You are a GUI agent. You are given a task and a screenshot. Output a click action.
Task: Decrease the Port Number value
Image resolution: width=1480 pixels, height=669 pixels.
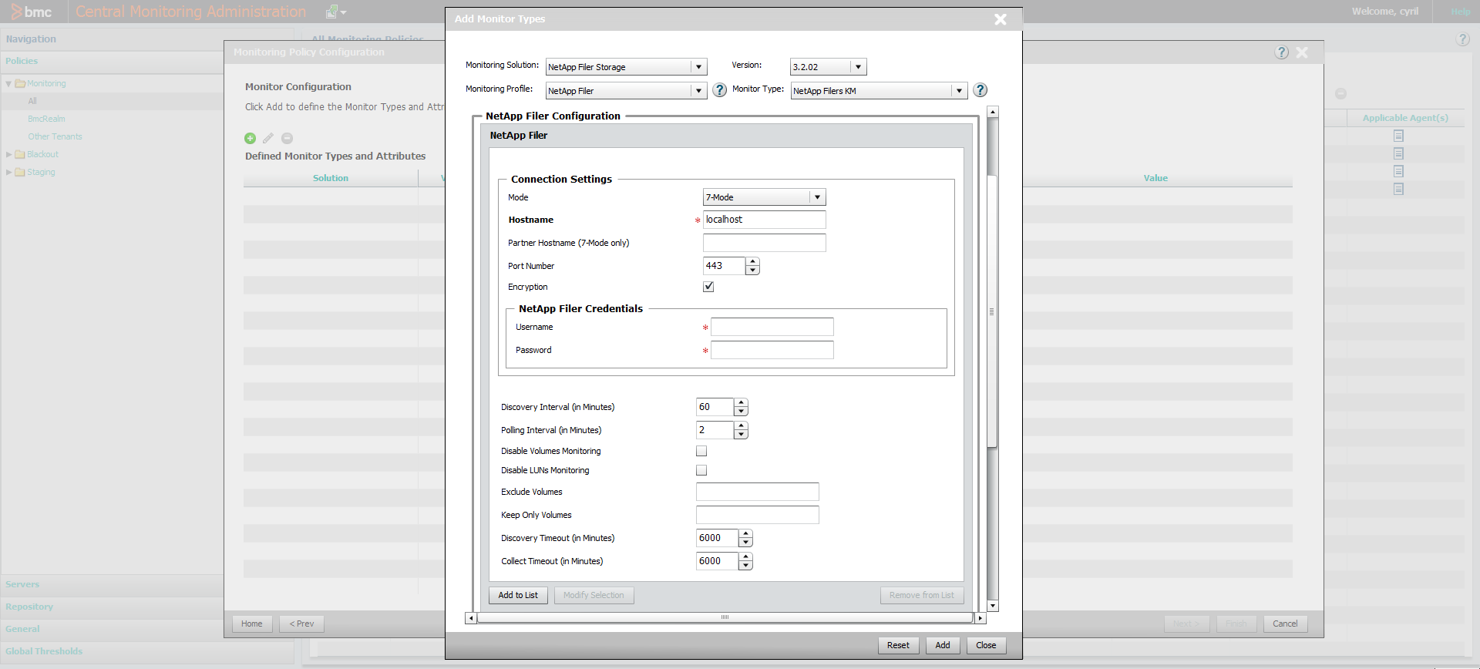pos(753,271)
